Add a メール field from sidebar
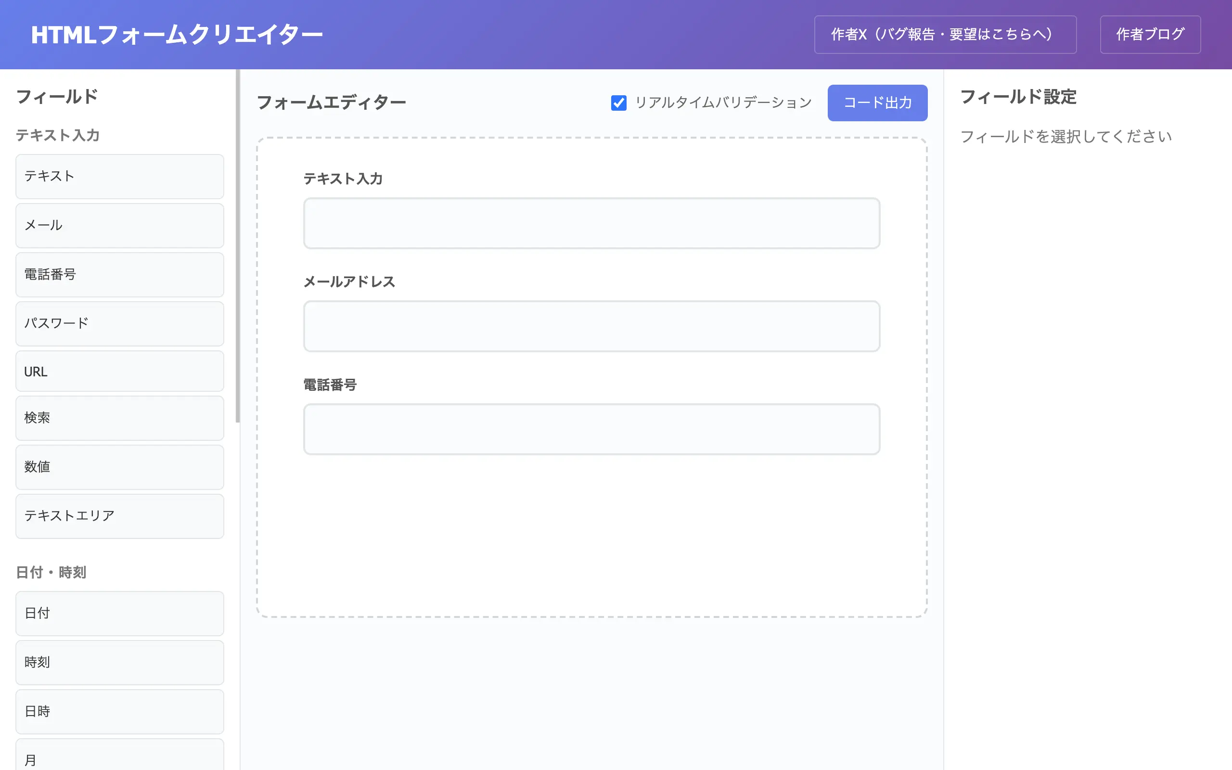Viewport: 1232px width, 770px height. pos(120,226)
